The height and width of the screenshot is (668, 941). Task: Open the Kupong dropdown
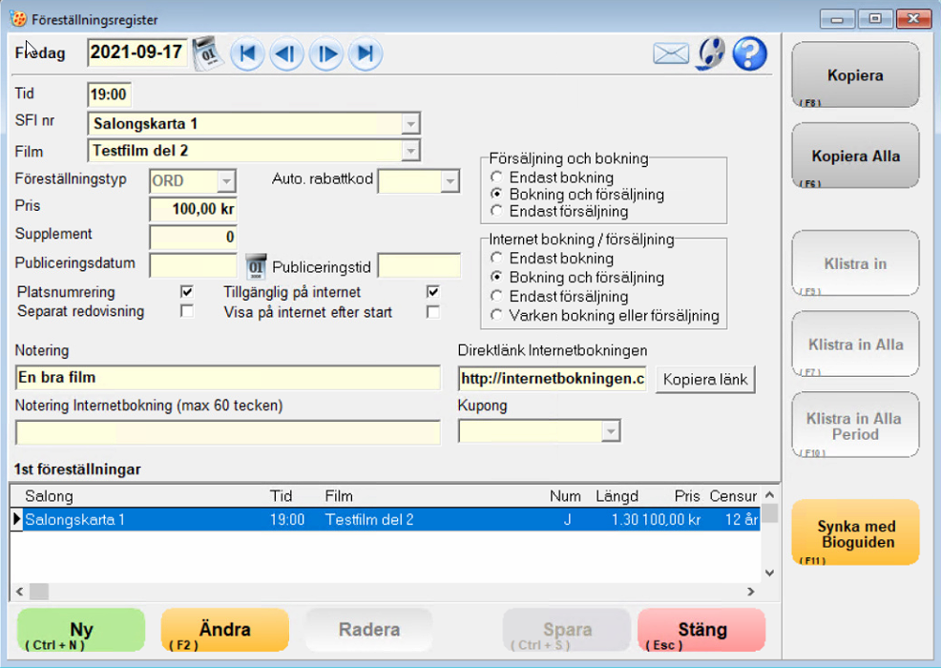(x=611, y=432)
